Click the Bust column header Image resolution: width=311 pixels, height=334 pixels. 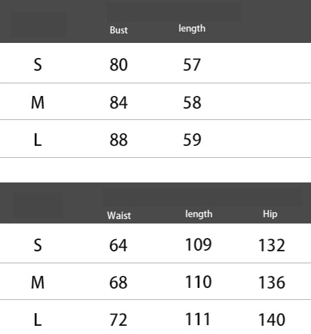point(119,30)
